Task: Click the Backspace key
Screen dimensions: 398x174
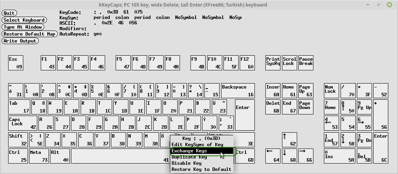Action: tap(238, 91)
